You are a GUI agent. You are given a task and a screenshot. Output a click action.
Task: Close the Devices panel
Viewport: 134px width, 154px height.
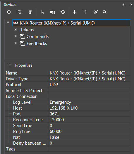[131, 4]
